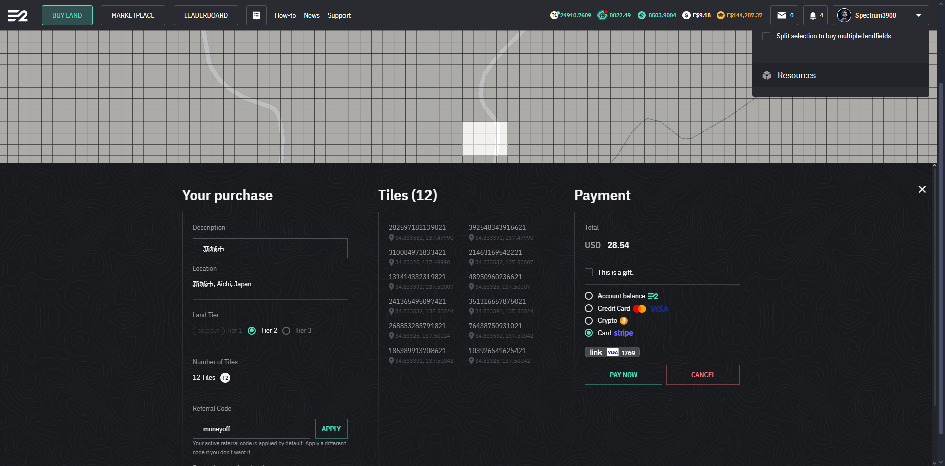Screen dimensions: 945x466
Task: Click the orange E$144,287.37 coin icon
Action: pyautogui.click(x=720, y=15)
